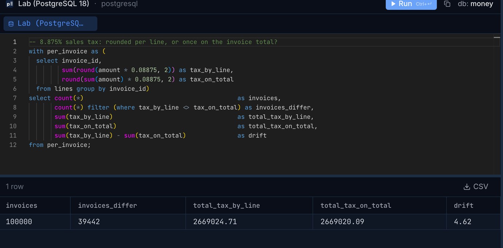Click 'as tax_by_line' on line 4
This screenshot has width=503, height=248.
[x=206, y=70]
